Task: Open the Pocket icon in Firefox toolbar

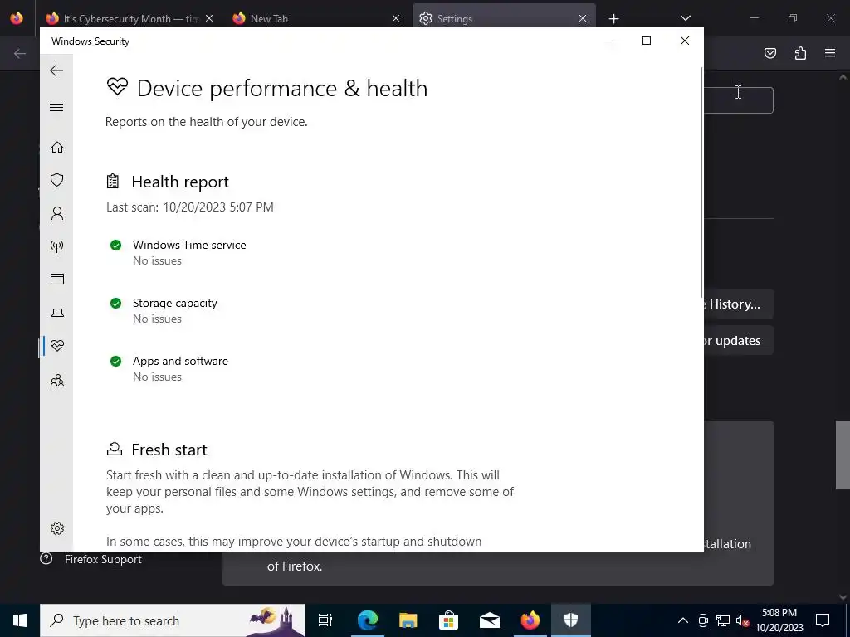Action: pyautogui.click(x=769, y=53)
